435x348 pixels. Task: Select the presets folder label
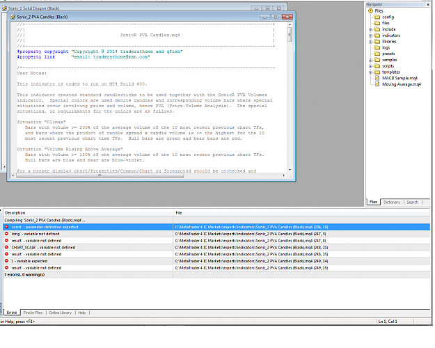point(388,54)
